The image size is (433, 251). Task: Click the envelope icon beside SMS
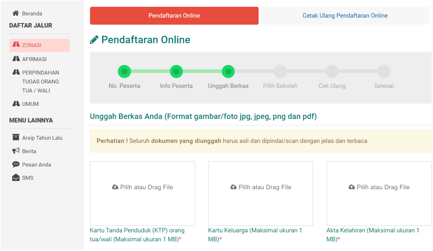[x=16, y=178]
